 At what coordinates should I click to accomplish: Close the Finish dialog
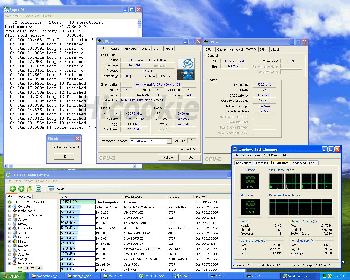point(78,139)
